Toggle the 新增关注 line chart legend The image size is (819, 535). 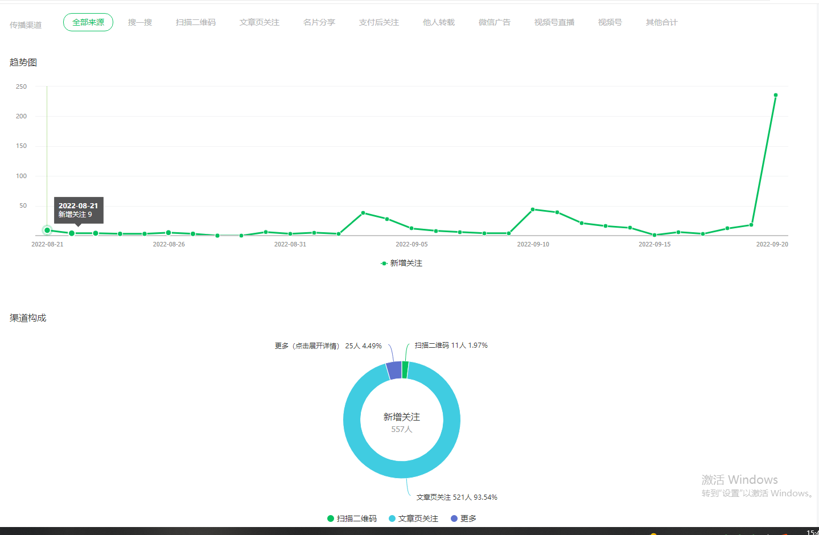pyautogui.click(x=402, y=263)
